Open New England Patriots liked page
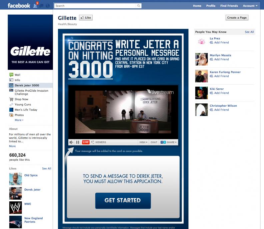 coord(34,220)
